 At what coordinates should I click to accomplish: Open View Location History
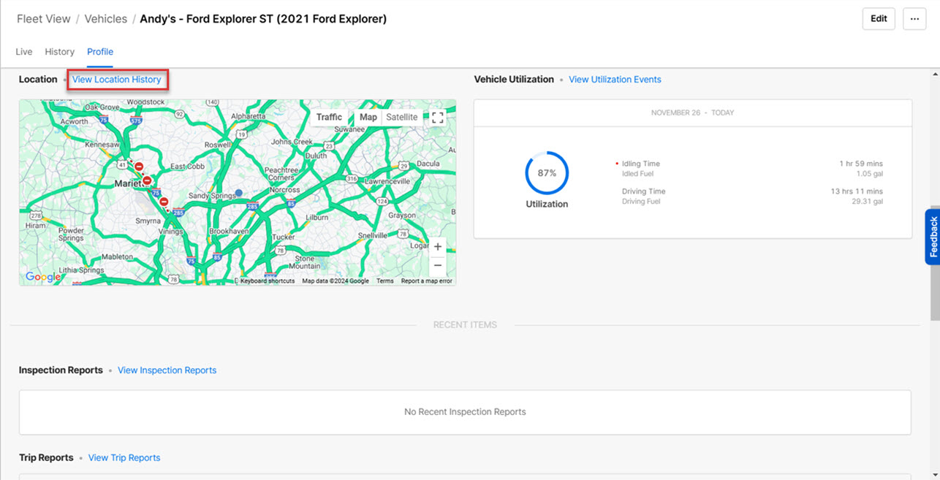click(x=117, y=79)
